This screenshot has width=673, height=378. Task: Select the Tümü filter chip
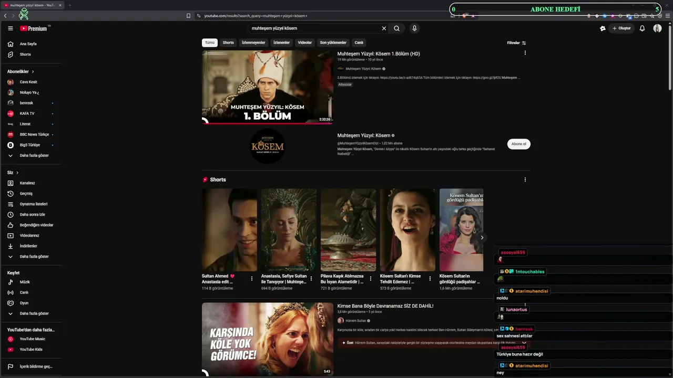pyautogui.click(x=210, y=43)
